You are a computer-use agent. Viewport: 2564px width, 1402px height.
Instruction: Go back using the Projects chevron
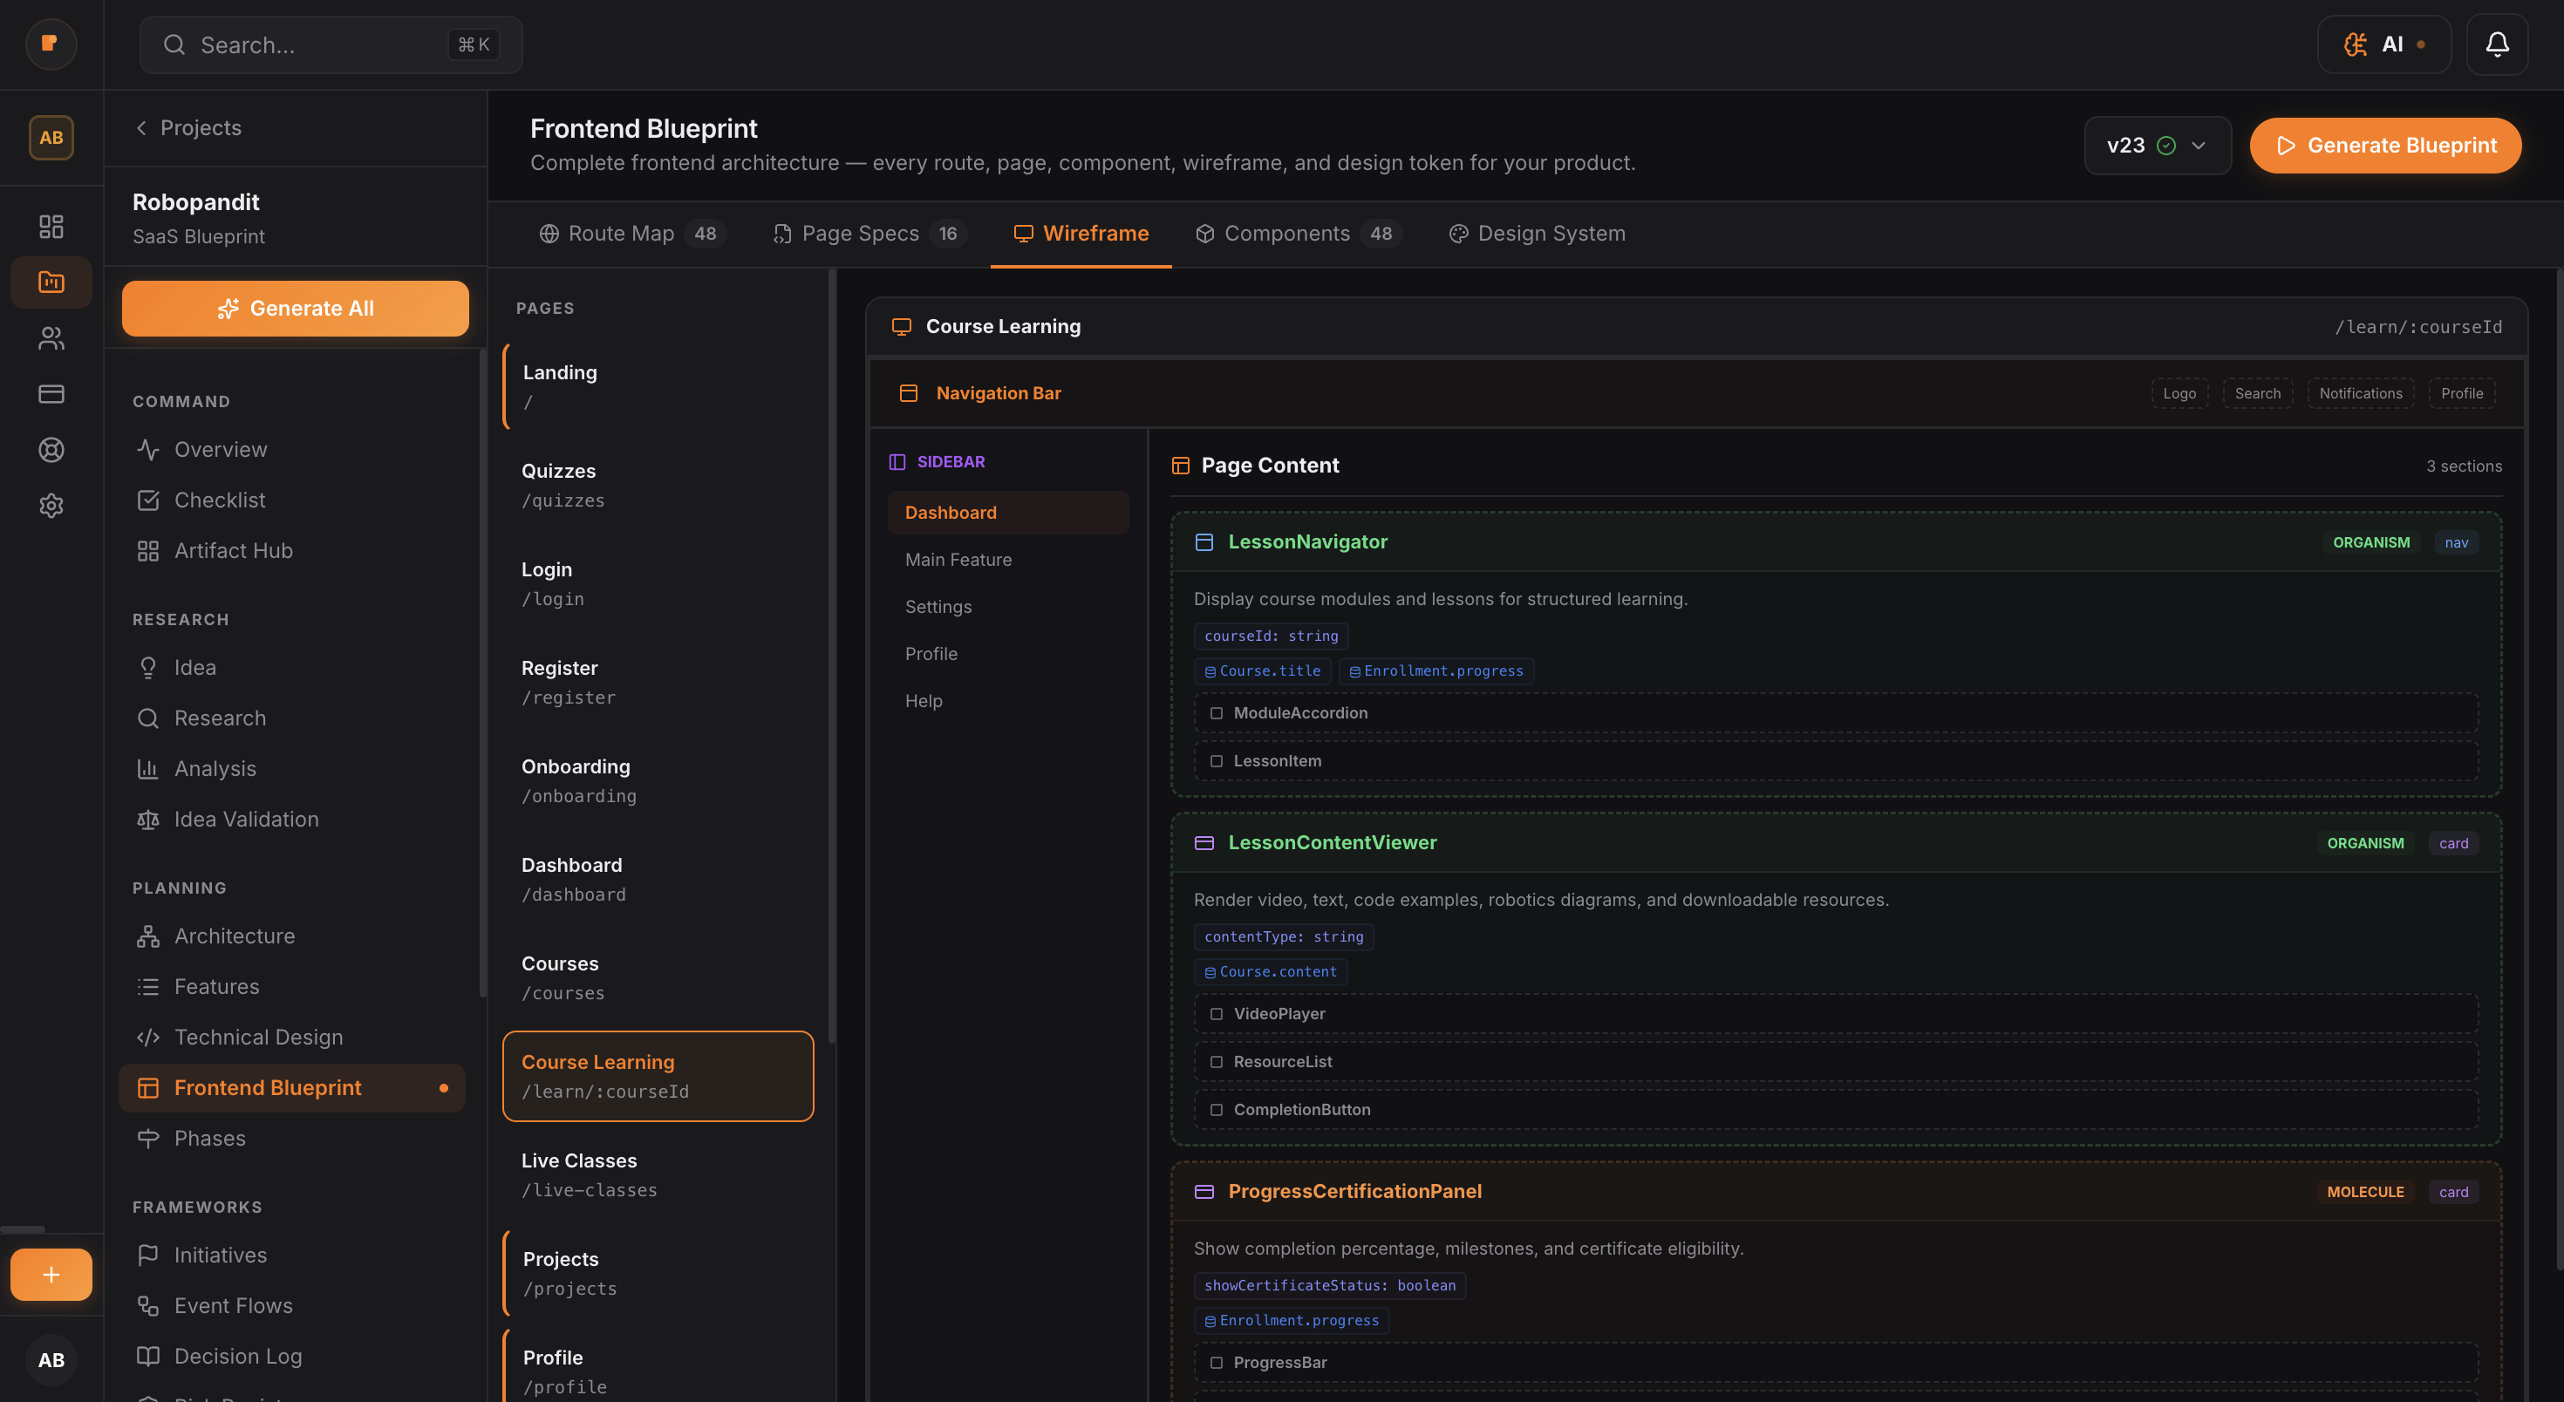(141, 128)
